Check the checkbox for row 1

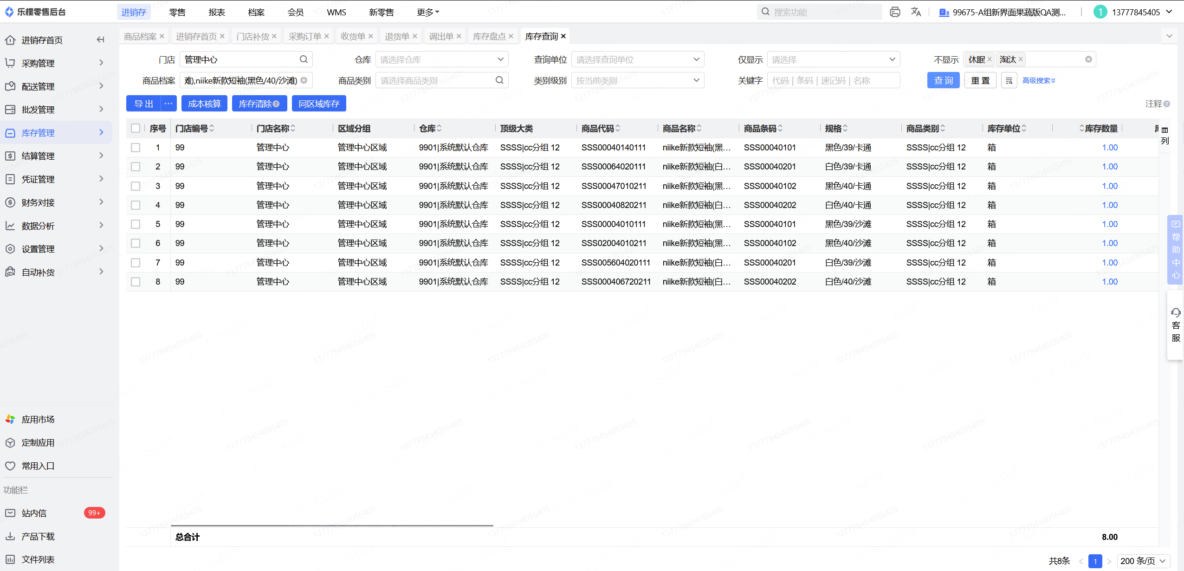tap(136, 148)
